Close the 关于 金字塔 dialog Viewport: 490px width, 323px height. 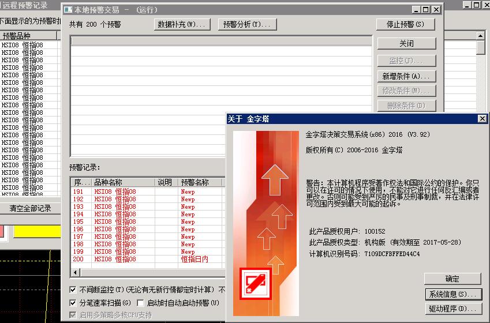pyautogui.click(x=482, y=119)
